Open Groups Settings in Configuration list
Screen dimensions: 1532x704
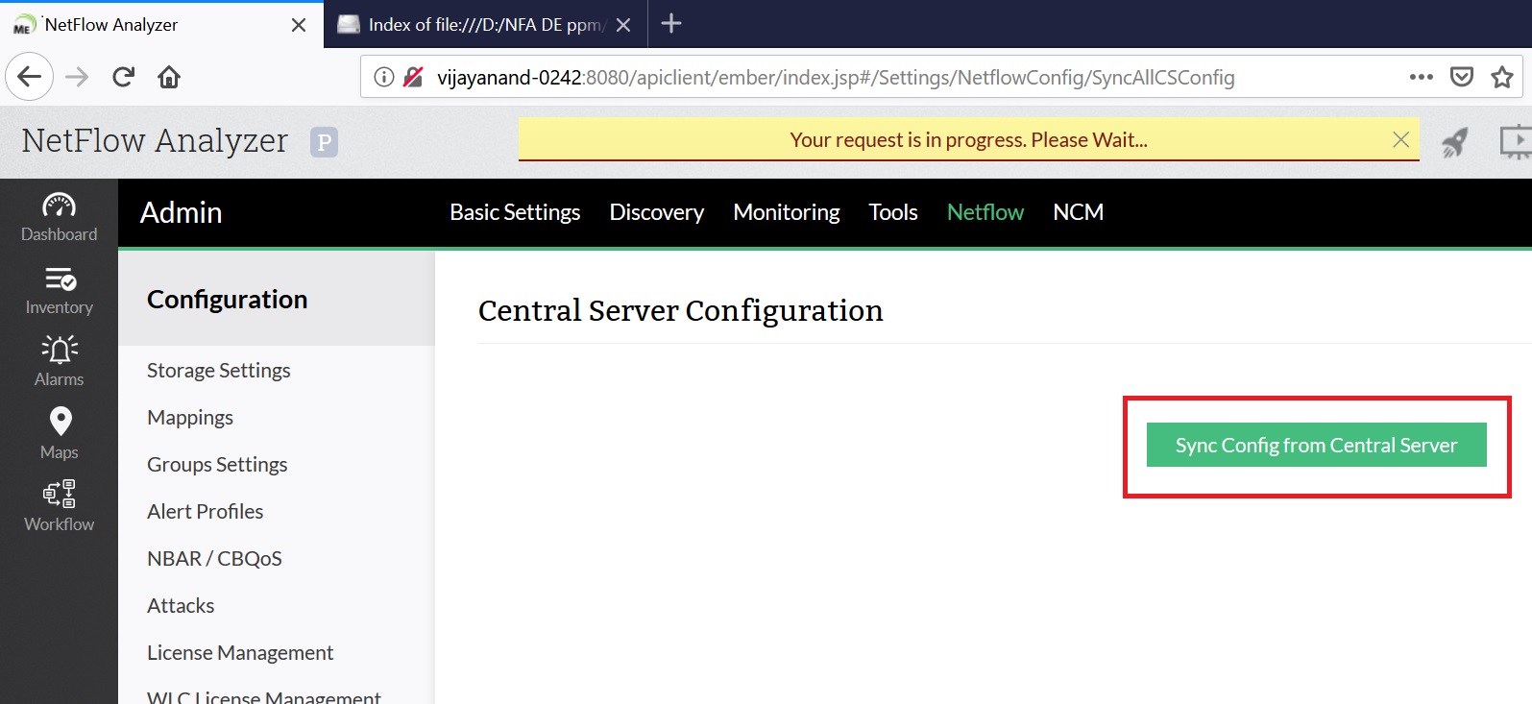pyautogui.click(x=217, y=465)
